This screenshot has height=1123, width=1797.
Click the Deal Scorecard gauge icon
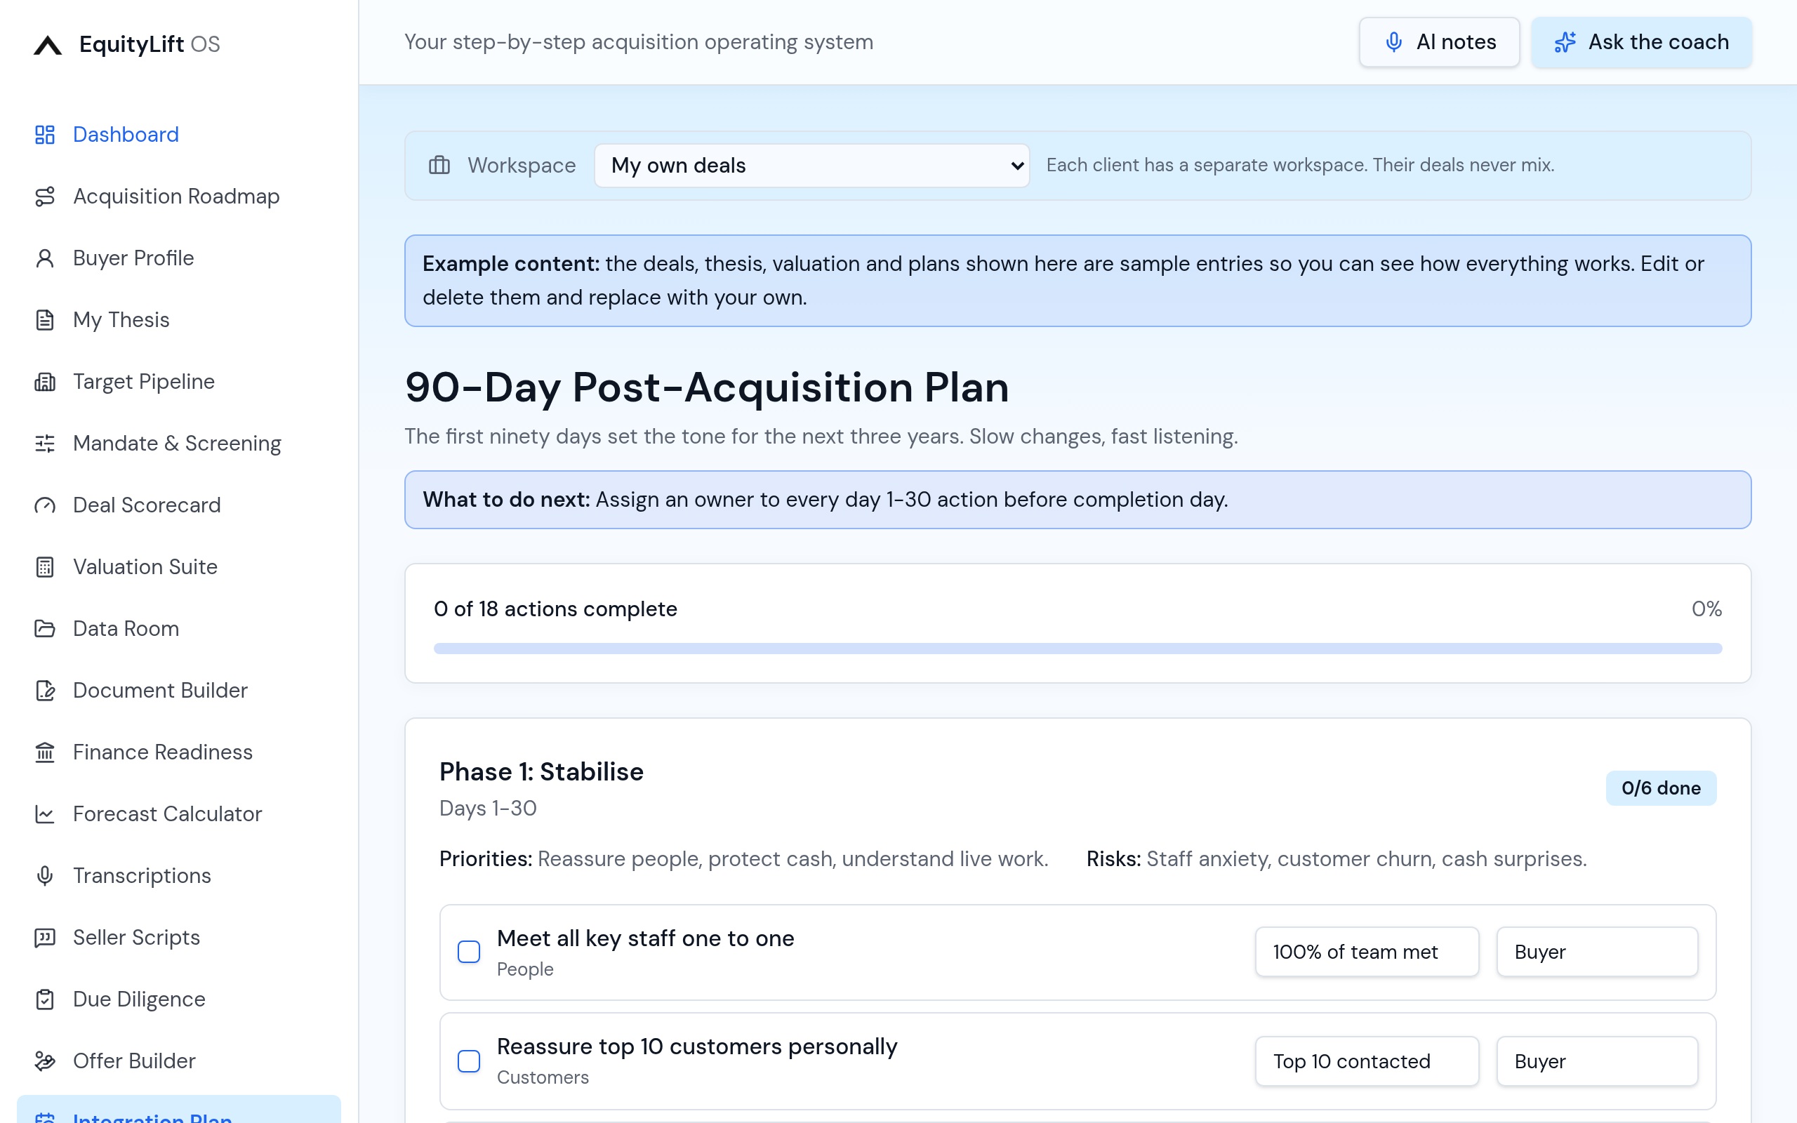pyautogui.click(x=44, y=505)
